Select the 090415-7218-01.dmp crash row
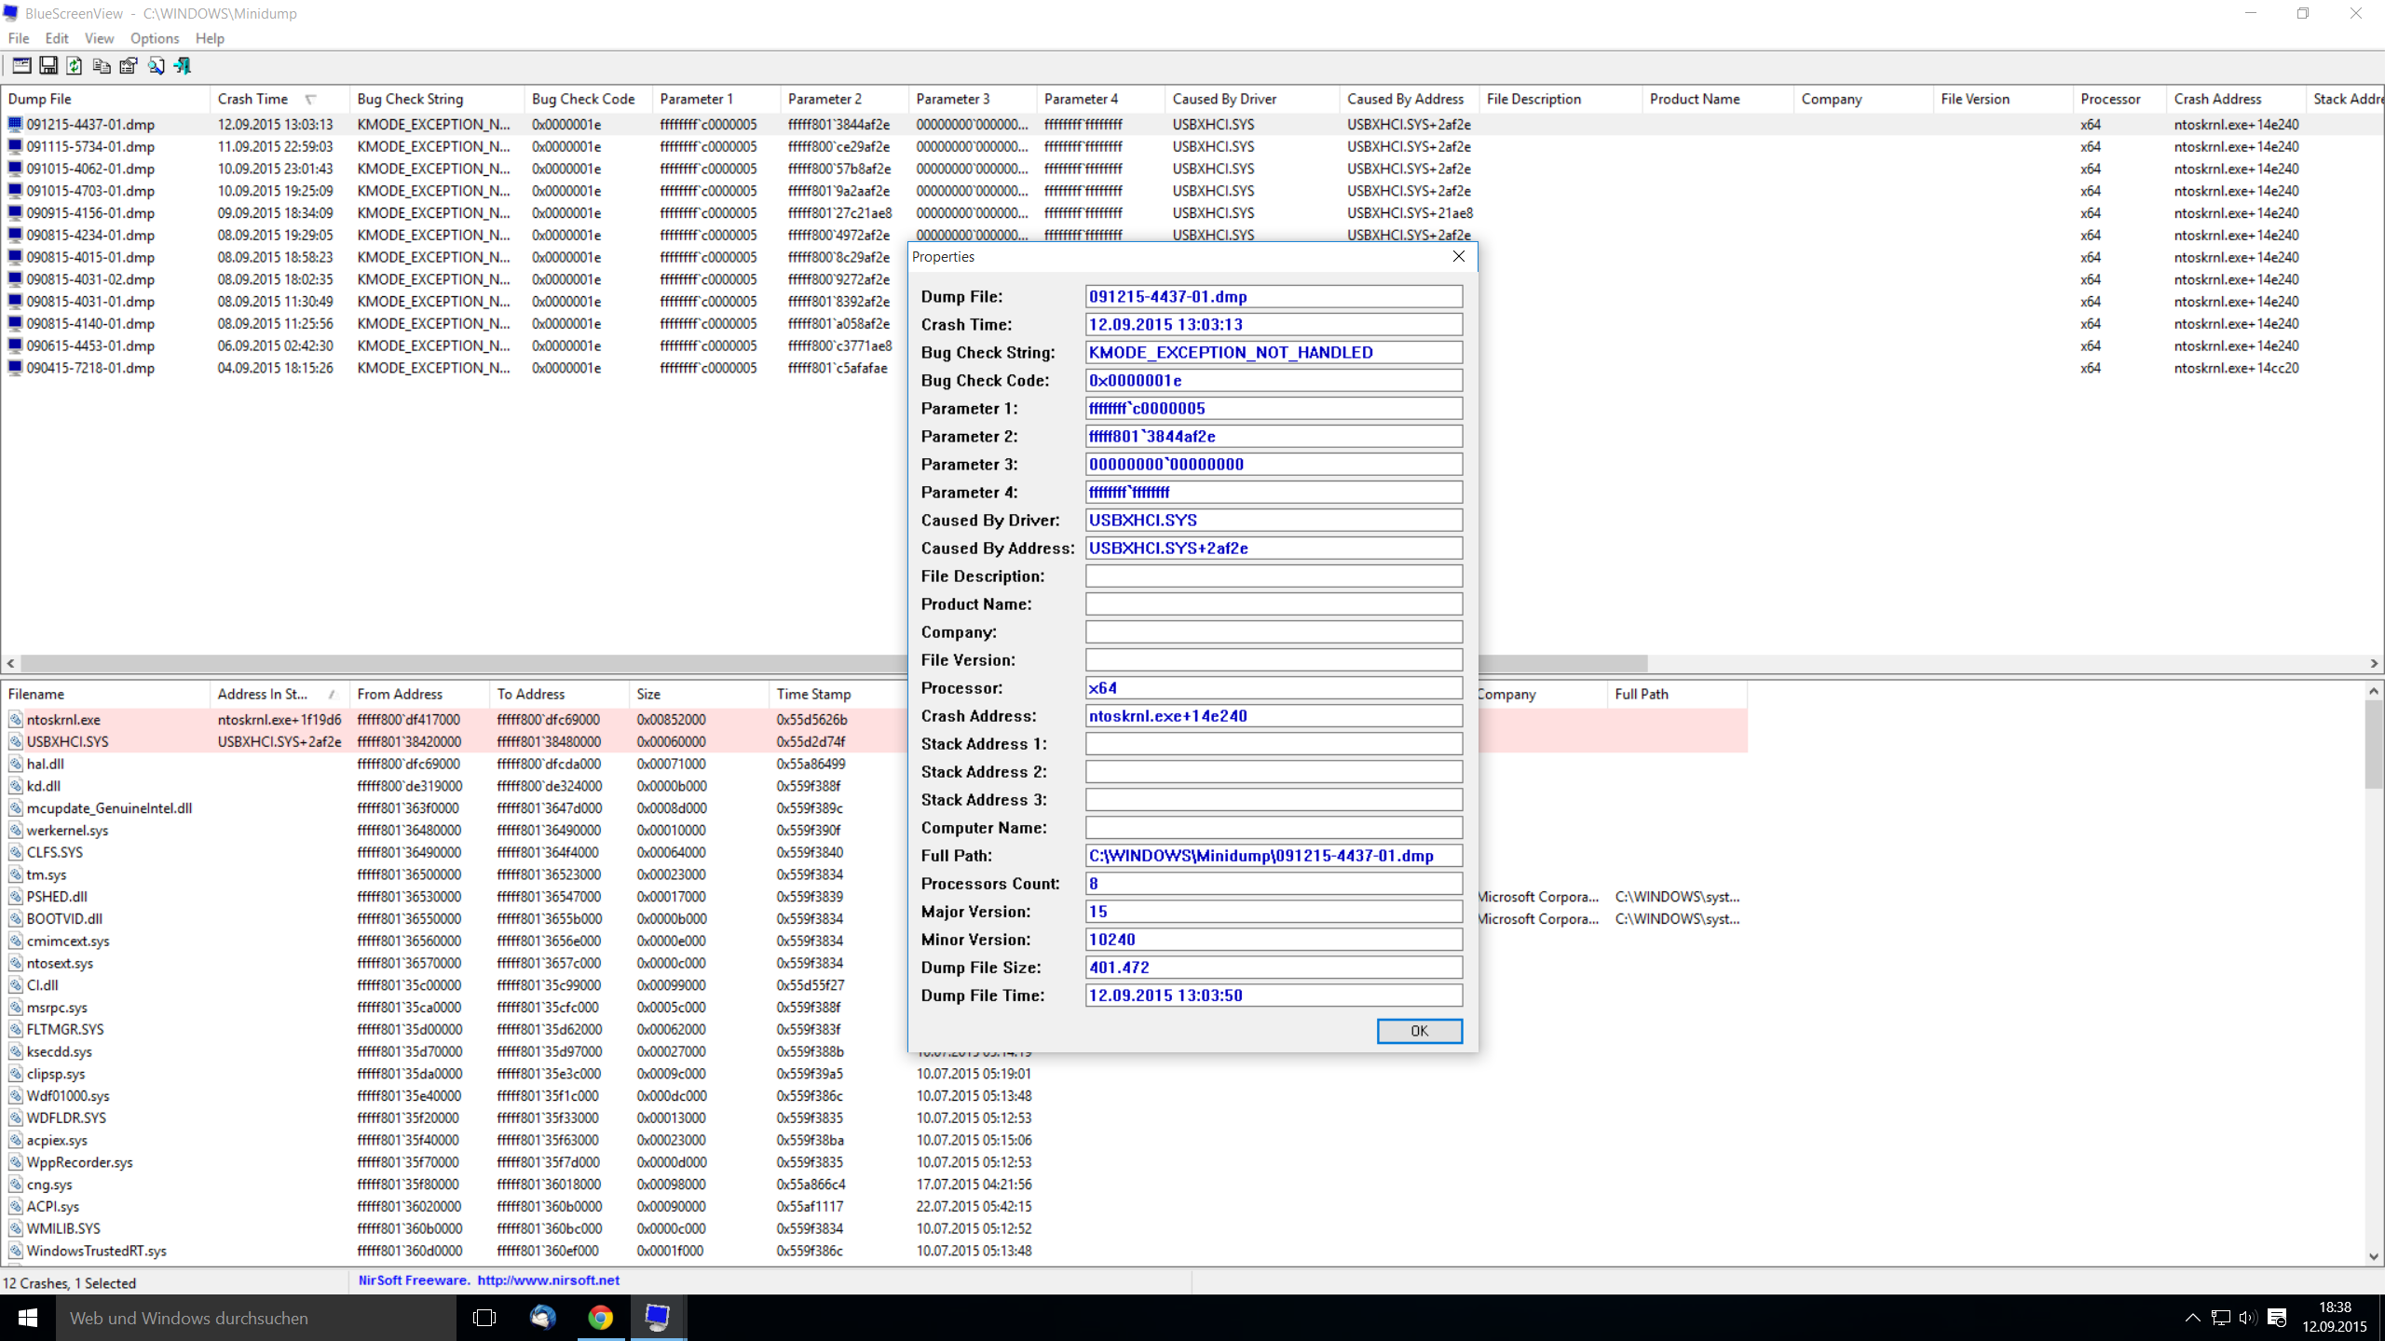This screenshot has height=1341, width=2385. [90, 368]
